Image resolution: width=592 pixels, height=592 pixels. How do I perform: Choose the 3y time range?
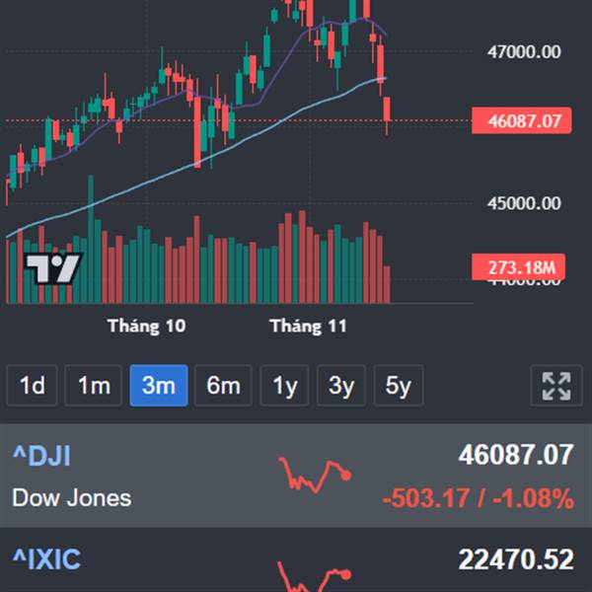pos(341,386)
